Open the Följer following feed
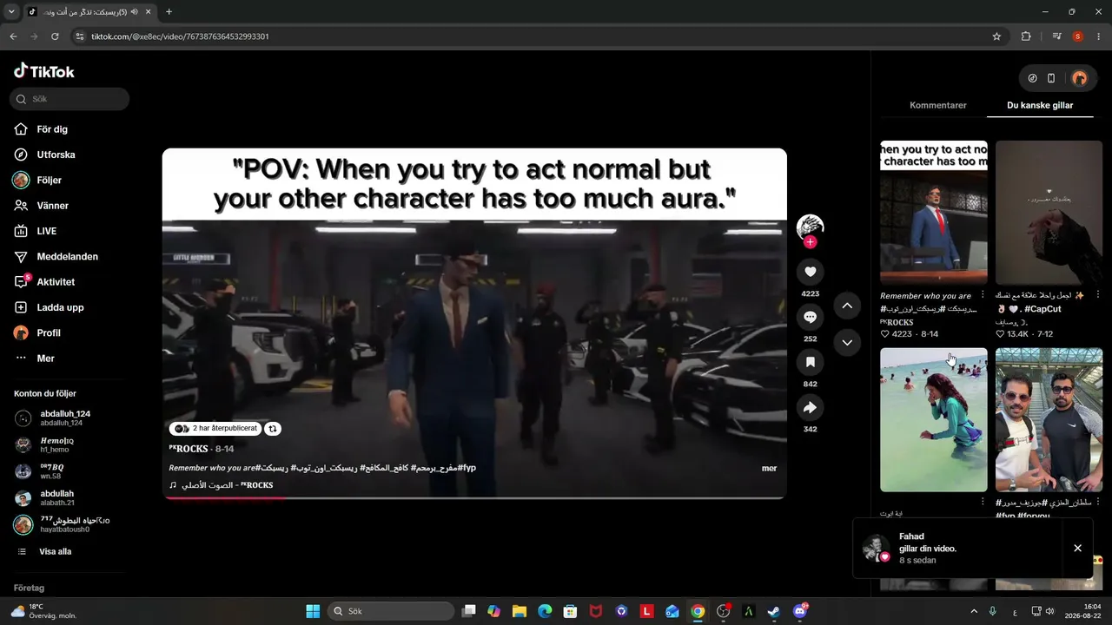Image resolution: width=1112 pixels, height=625 pixels. [49, 180]
